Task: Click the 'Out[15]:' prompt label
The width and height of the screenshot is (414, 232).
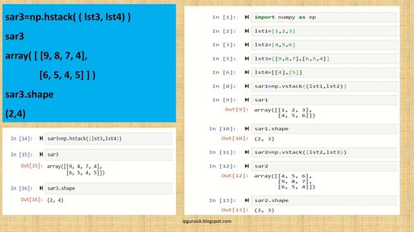Action: pyautogui.click(x=32, y=166)
